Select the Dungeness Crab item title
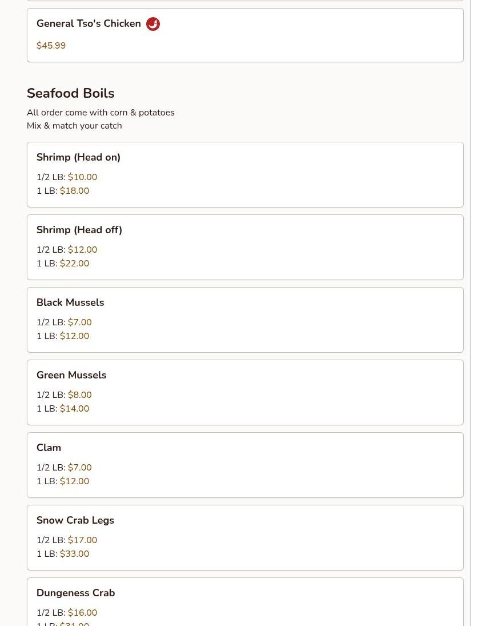The image size is (482, 626). 75,593
